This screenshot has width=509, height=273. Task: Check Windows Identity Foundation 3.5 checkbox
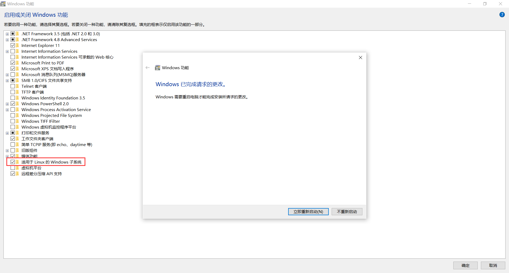pos(13,98)
